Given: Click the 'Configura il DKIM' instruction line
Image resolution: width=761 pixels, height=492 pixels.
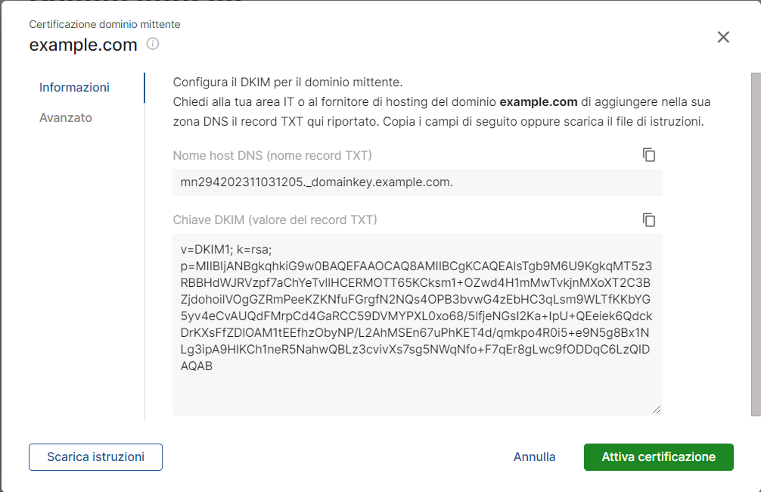Looking at the screenshot, I should click(x=288, y=82).
